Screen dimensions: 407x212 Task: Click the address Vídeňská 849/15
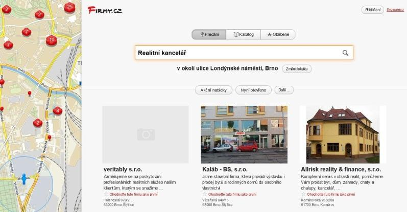click(x=216, y=200)
